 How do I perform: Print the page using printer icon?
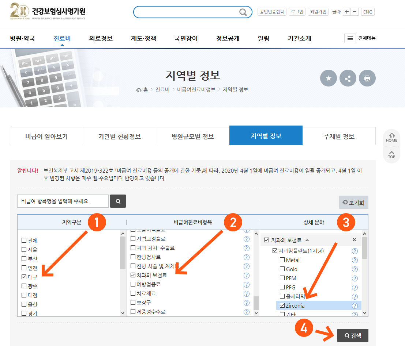tap(367, 78)
